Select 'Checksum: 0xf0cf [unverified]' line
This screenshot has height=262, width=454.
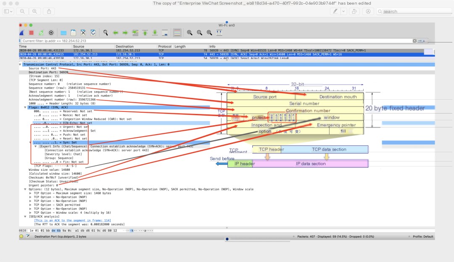(53, 178)
